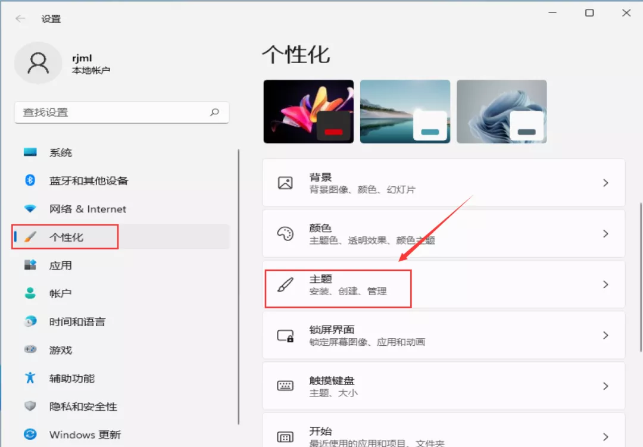
Task: Click the Windows 更新 sync icon
Action: coord(30,434)
